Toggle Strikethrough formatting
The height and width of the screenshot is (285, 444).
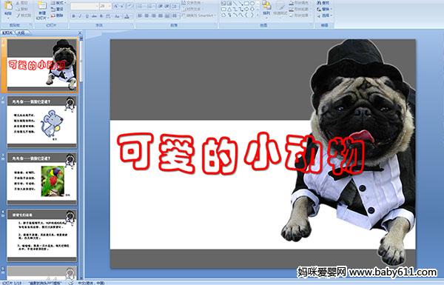(x=94, y=16)
